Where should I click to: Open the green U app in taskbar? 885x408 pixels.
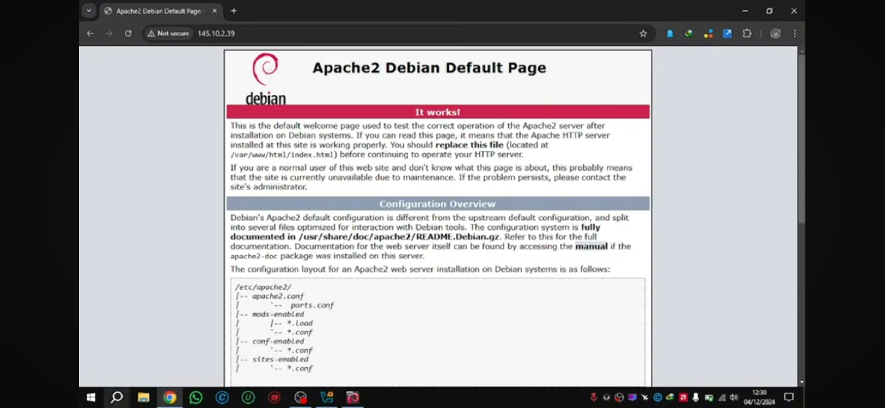coord(248,397)
